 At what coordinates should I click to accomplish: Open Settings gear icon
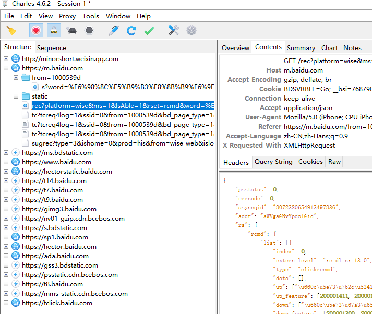point(191,30)
